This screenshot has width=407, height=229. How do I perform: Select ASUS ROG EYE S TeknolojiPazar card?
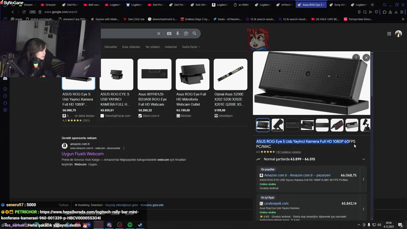tap(116, 88)
